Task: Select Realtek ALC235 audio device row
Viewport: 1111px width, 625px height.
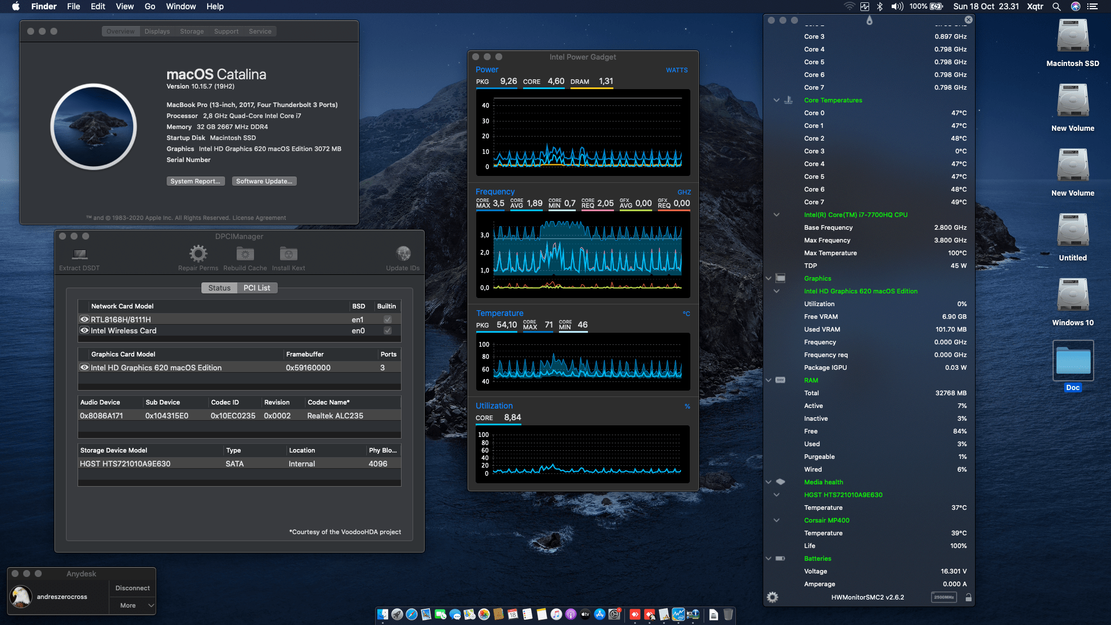Action: pos(240,416)
